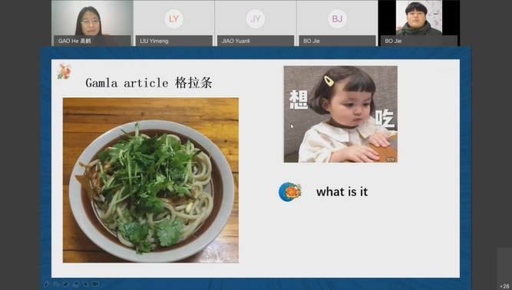The width and height of the screenshot is (512, 290).
Task: Click the Gamla article slide title
Action: (149, 83)
